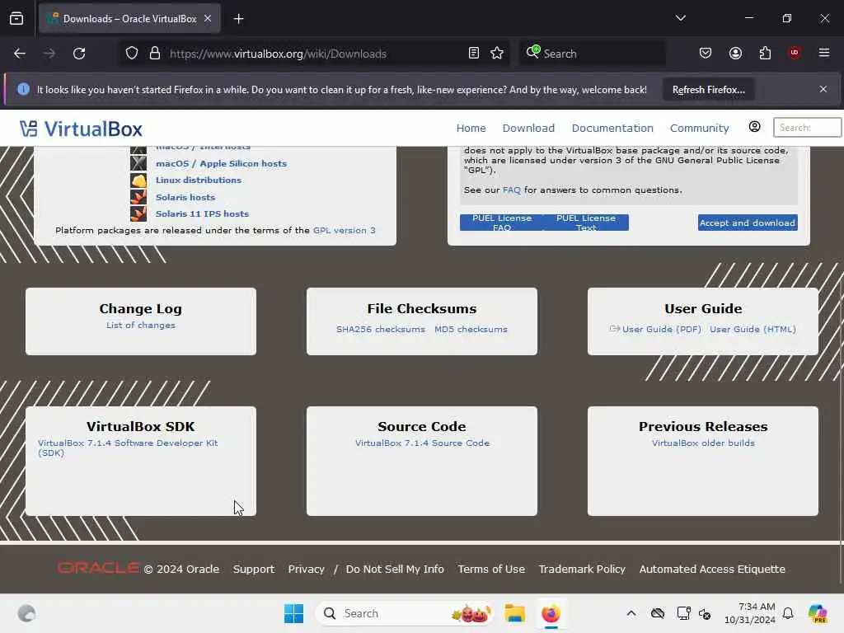Click the Solaris 11 IPS hosts icon
This screenshot has width=844, height=633.
[x=138, y=213]
